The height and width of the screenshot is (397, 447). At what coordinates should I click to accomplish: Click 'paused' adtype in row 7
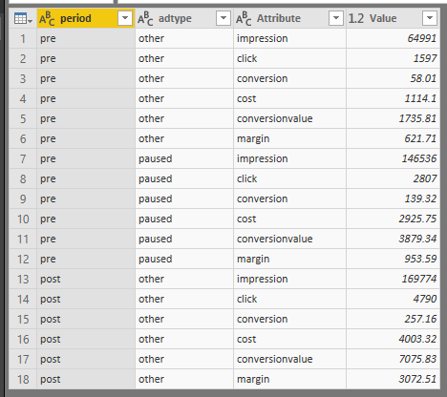[156, 159]
